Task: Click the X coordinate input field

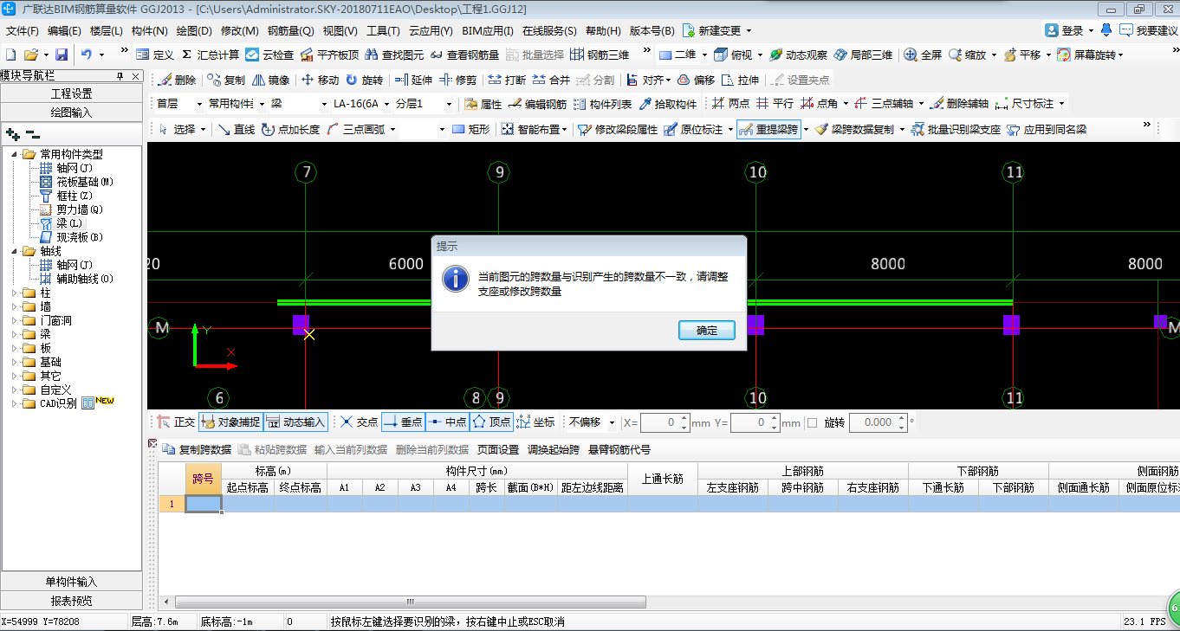Action: [x=659, y=423]
